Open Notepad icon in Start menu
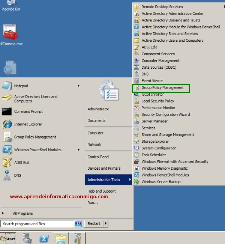 [x=7, y=86]
